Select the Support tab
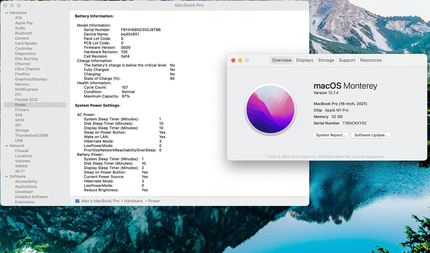Viewport: 430px width, 253px height. (x=347, y=60)
